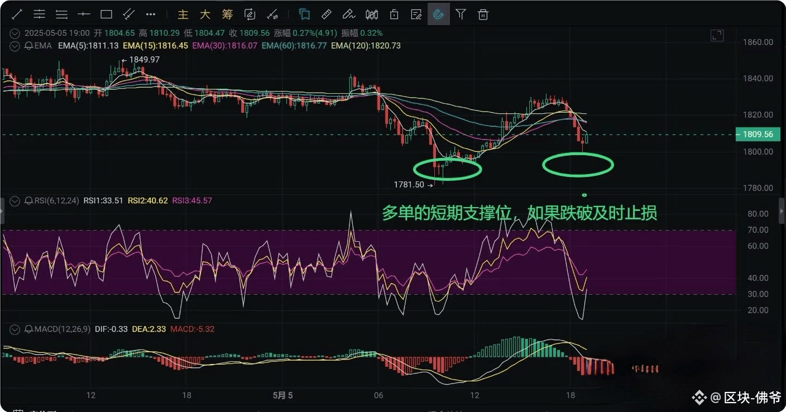
Task: Collapse the RSI indicator panel chevron
Action: coord(14,200)
